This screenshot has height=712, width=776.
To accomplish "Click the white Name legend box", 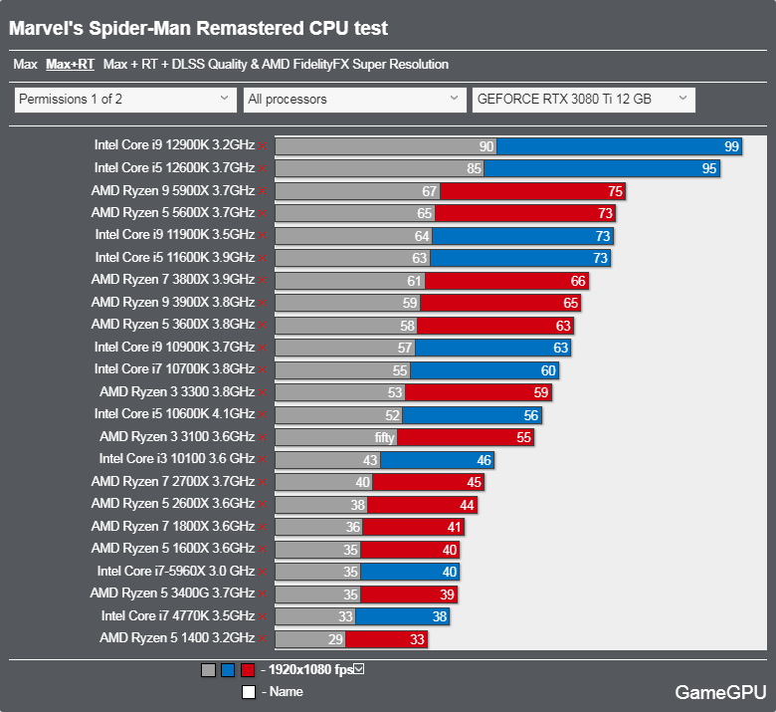I will point(249,692).
